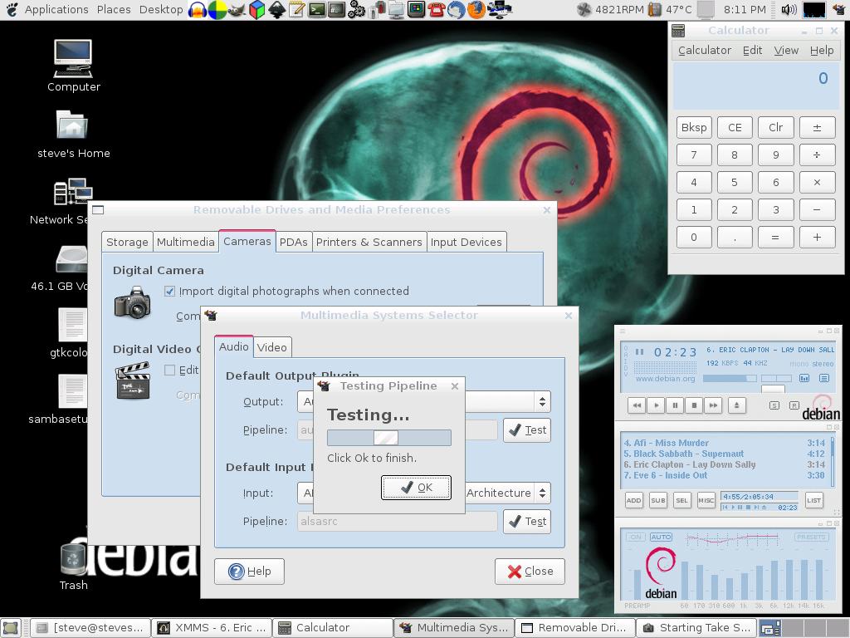Click the XMMS balance slider

pos(776,378)
